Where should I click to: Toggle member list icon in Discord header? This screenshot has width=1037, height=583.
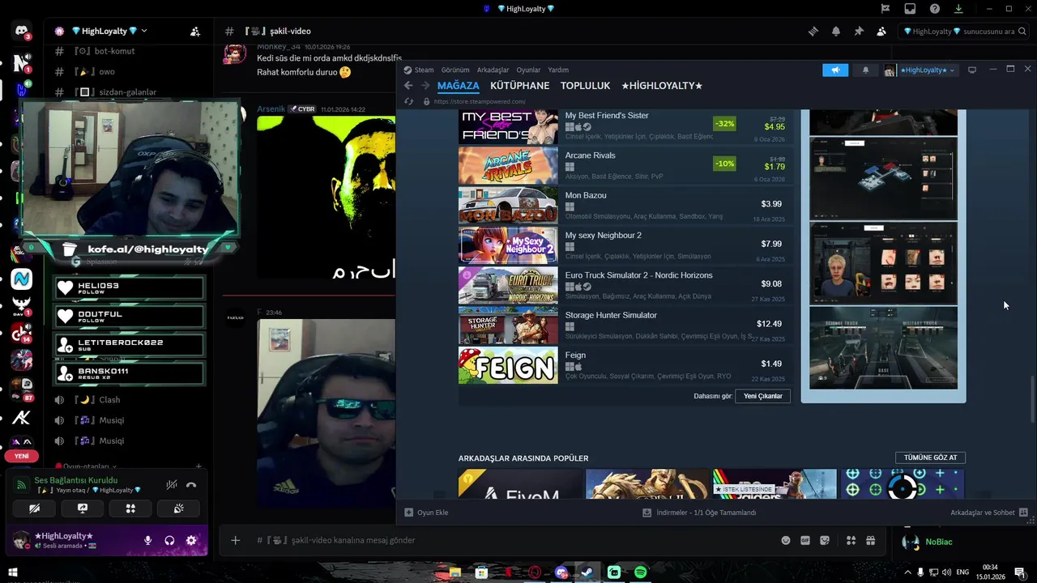[881, 32]
